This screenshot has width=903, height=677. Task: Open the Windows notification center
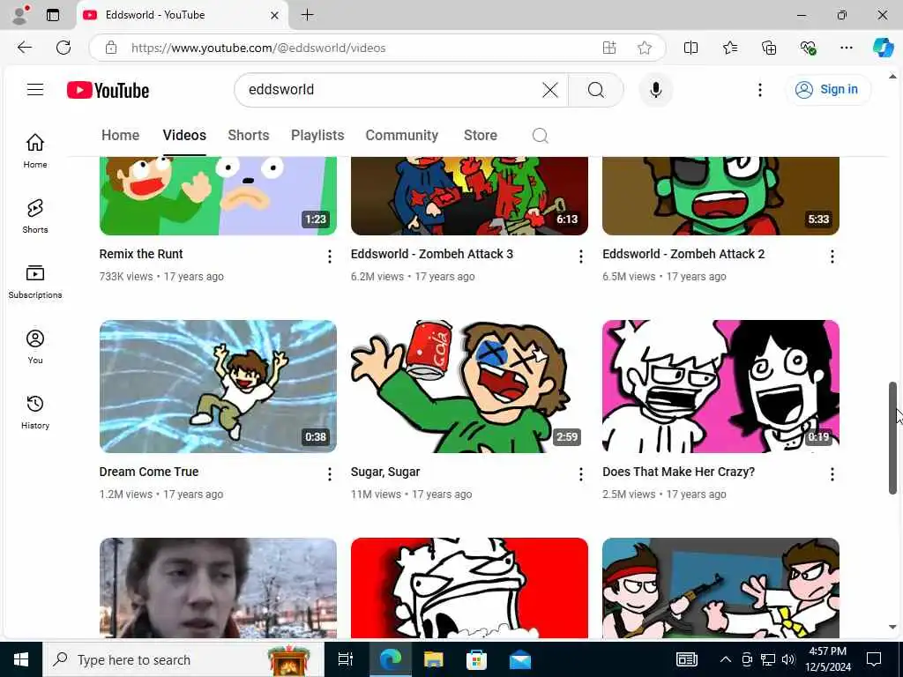click(874, 659)
